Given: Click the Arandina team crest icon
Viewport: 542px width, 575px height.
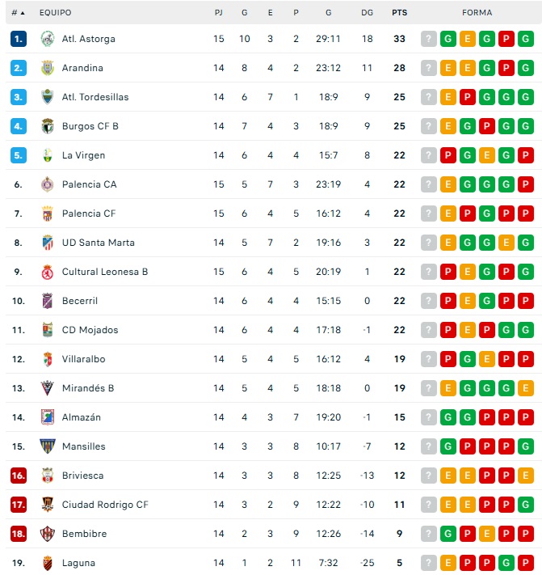Looking at the screenshot, I should [47, 68].
